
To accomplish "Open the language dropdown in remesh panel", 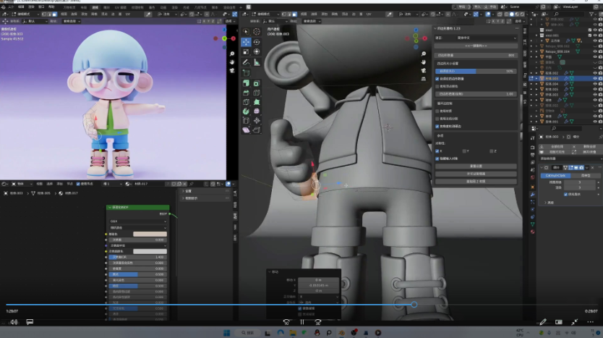I will (x=487, y=38).
